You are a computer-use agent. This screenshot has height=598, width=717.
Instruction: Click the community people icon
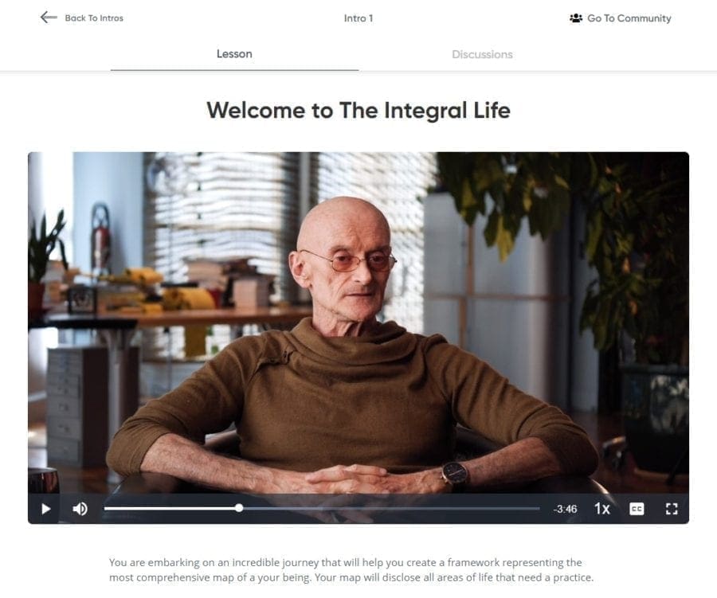pyautogui.click(x=576, y=18)
